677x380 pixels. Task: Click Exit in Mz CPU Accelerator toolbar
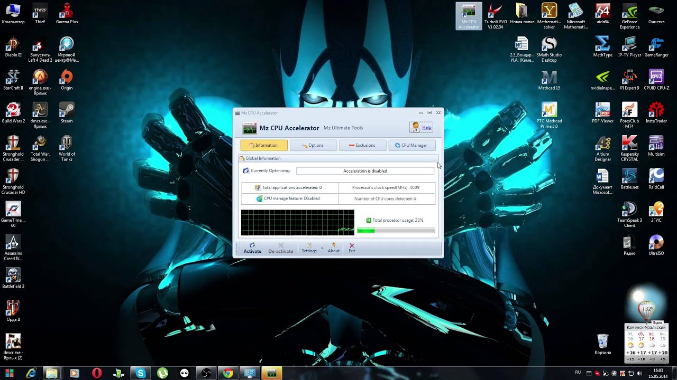click(352, 248)
